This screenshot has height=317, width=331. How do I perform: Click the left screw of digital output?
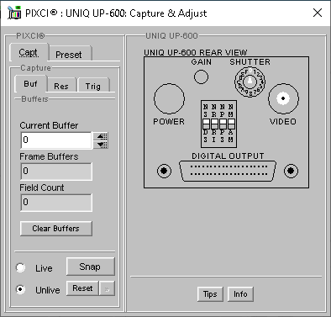(x=164, y=171)
